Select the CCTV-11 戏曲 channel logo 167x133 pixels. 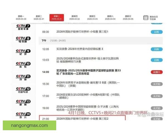click(23, 77)
